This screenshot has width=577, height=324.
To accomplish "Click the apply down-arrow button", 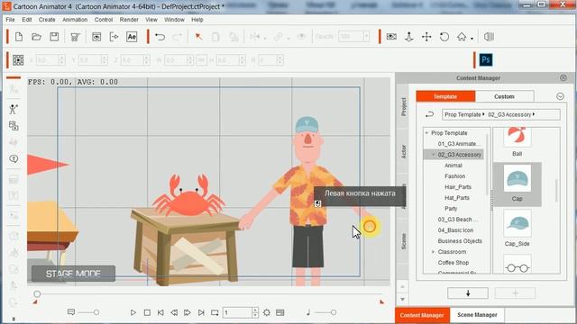I will (x=468, y=293).
